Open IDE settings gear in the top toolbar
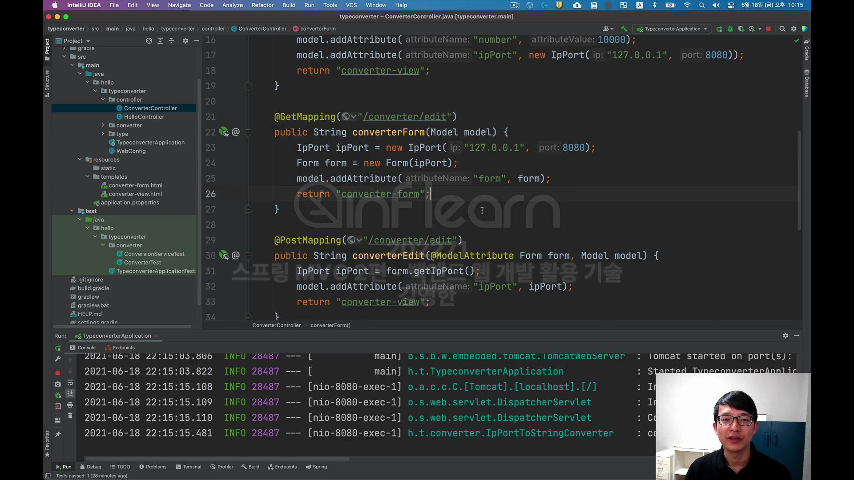Image resolution: width=854 pixels, height=480 pixels. 794,29
